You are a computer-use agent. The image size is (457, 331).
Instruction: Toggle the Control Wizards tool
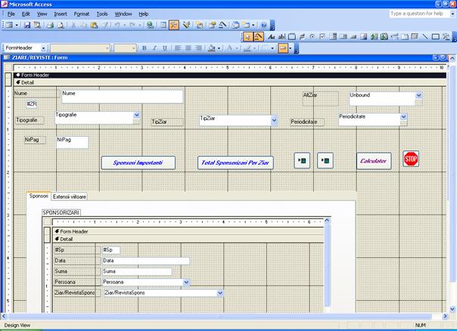[259, 36]
